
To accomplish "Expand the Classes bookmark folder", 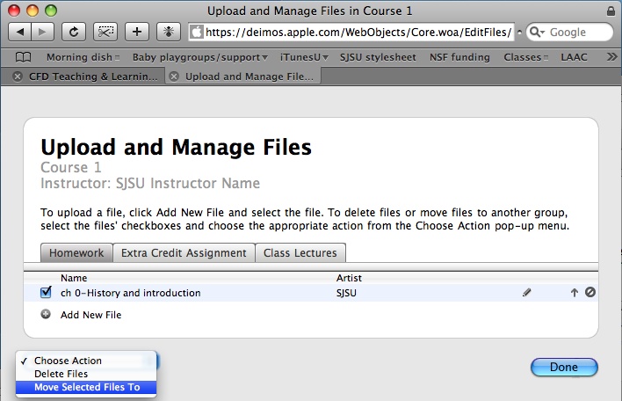I will click(526, 57).
